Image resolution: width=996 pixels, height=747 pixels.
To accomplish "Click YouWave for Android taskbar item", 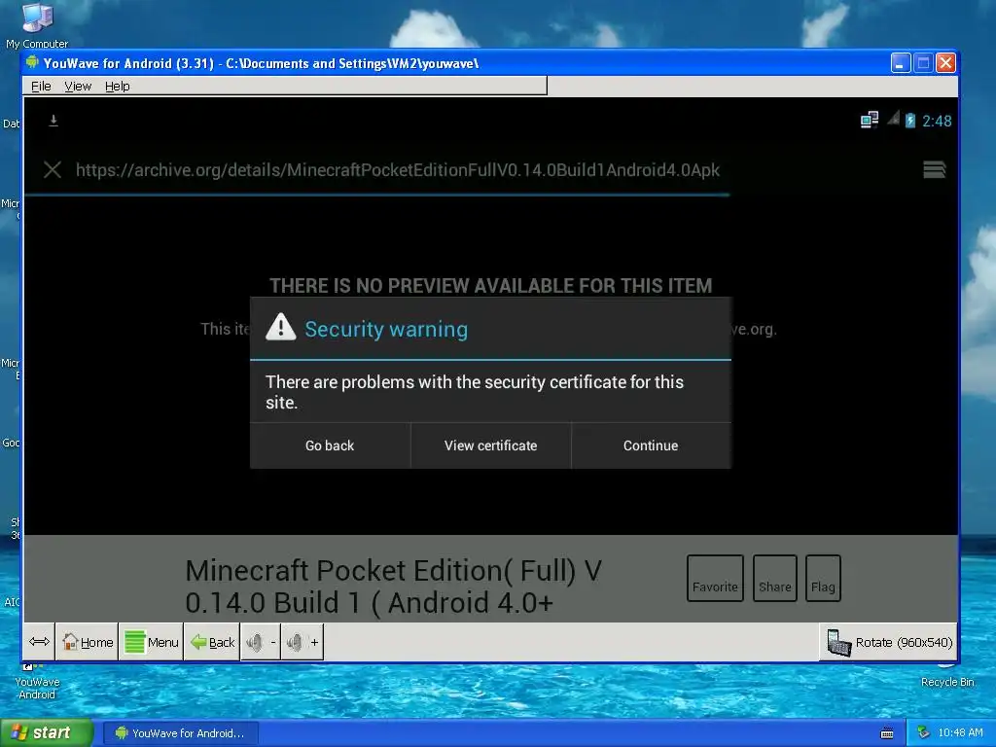I will click(181, 733).
